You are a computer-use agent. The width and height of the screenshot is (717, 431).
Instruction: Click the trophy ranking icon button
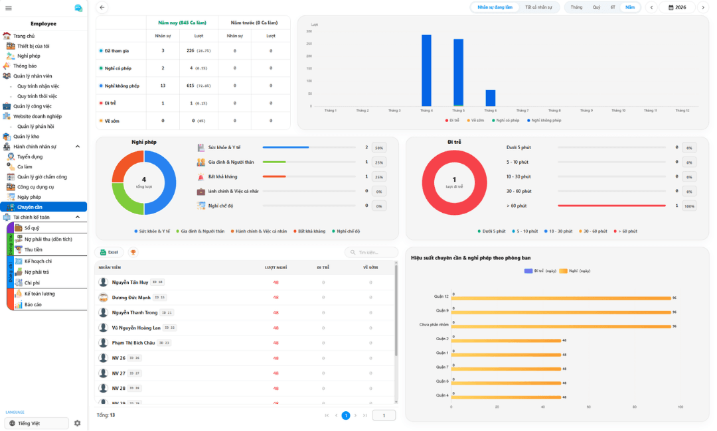tap(133, 252)
